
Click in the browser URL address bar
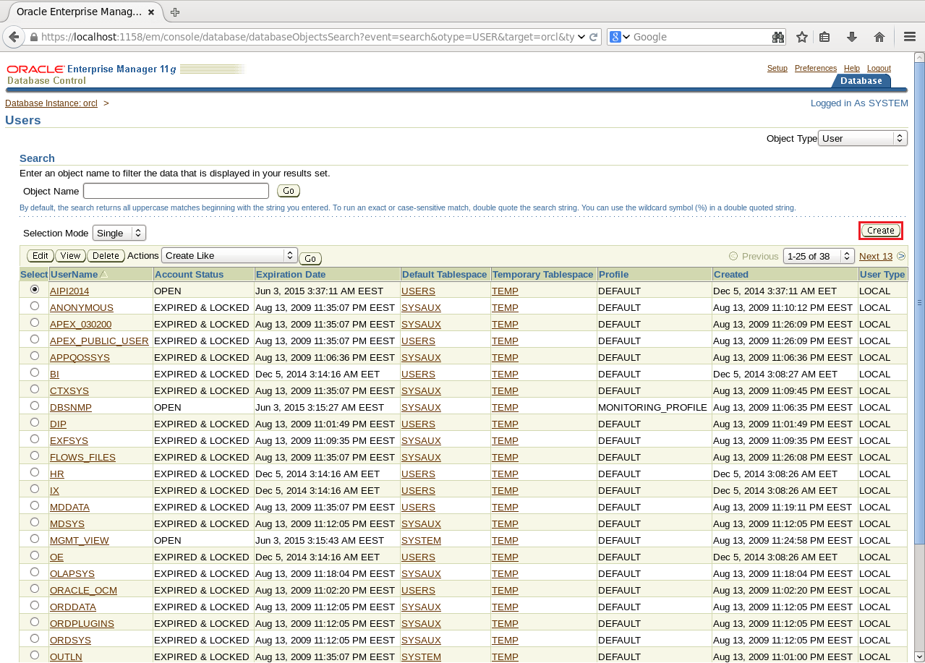(x=307, y=37)
